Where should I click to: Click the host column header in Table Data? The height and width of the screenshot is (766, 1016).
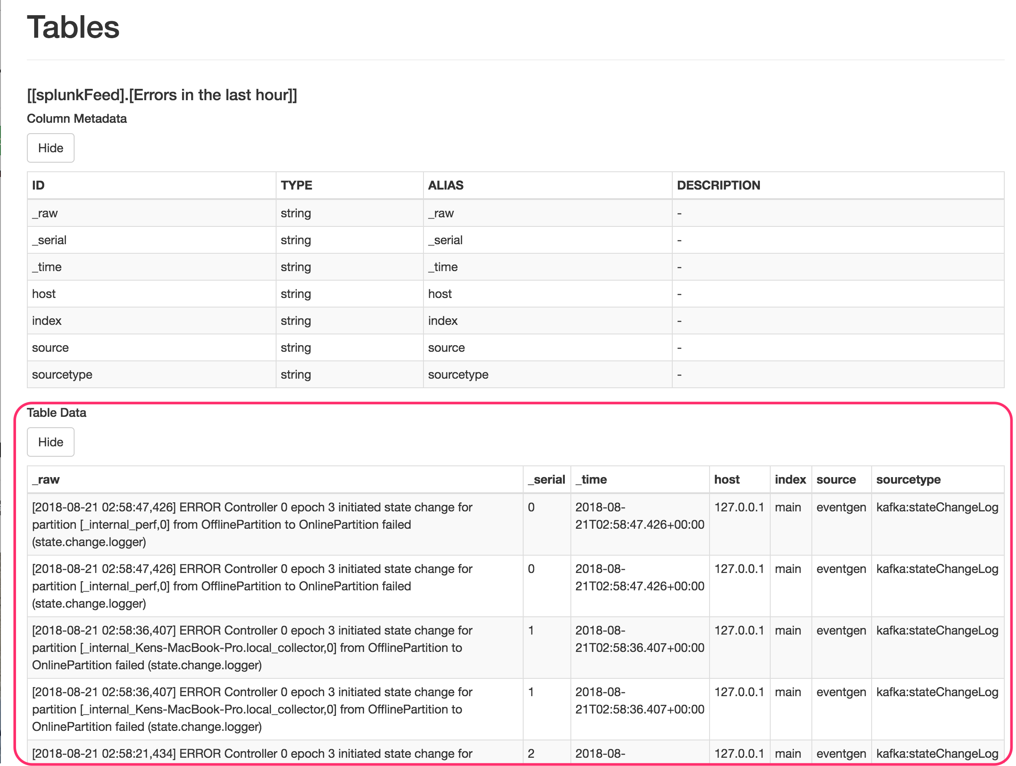click(x=726, y=479)
